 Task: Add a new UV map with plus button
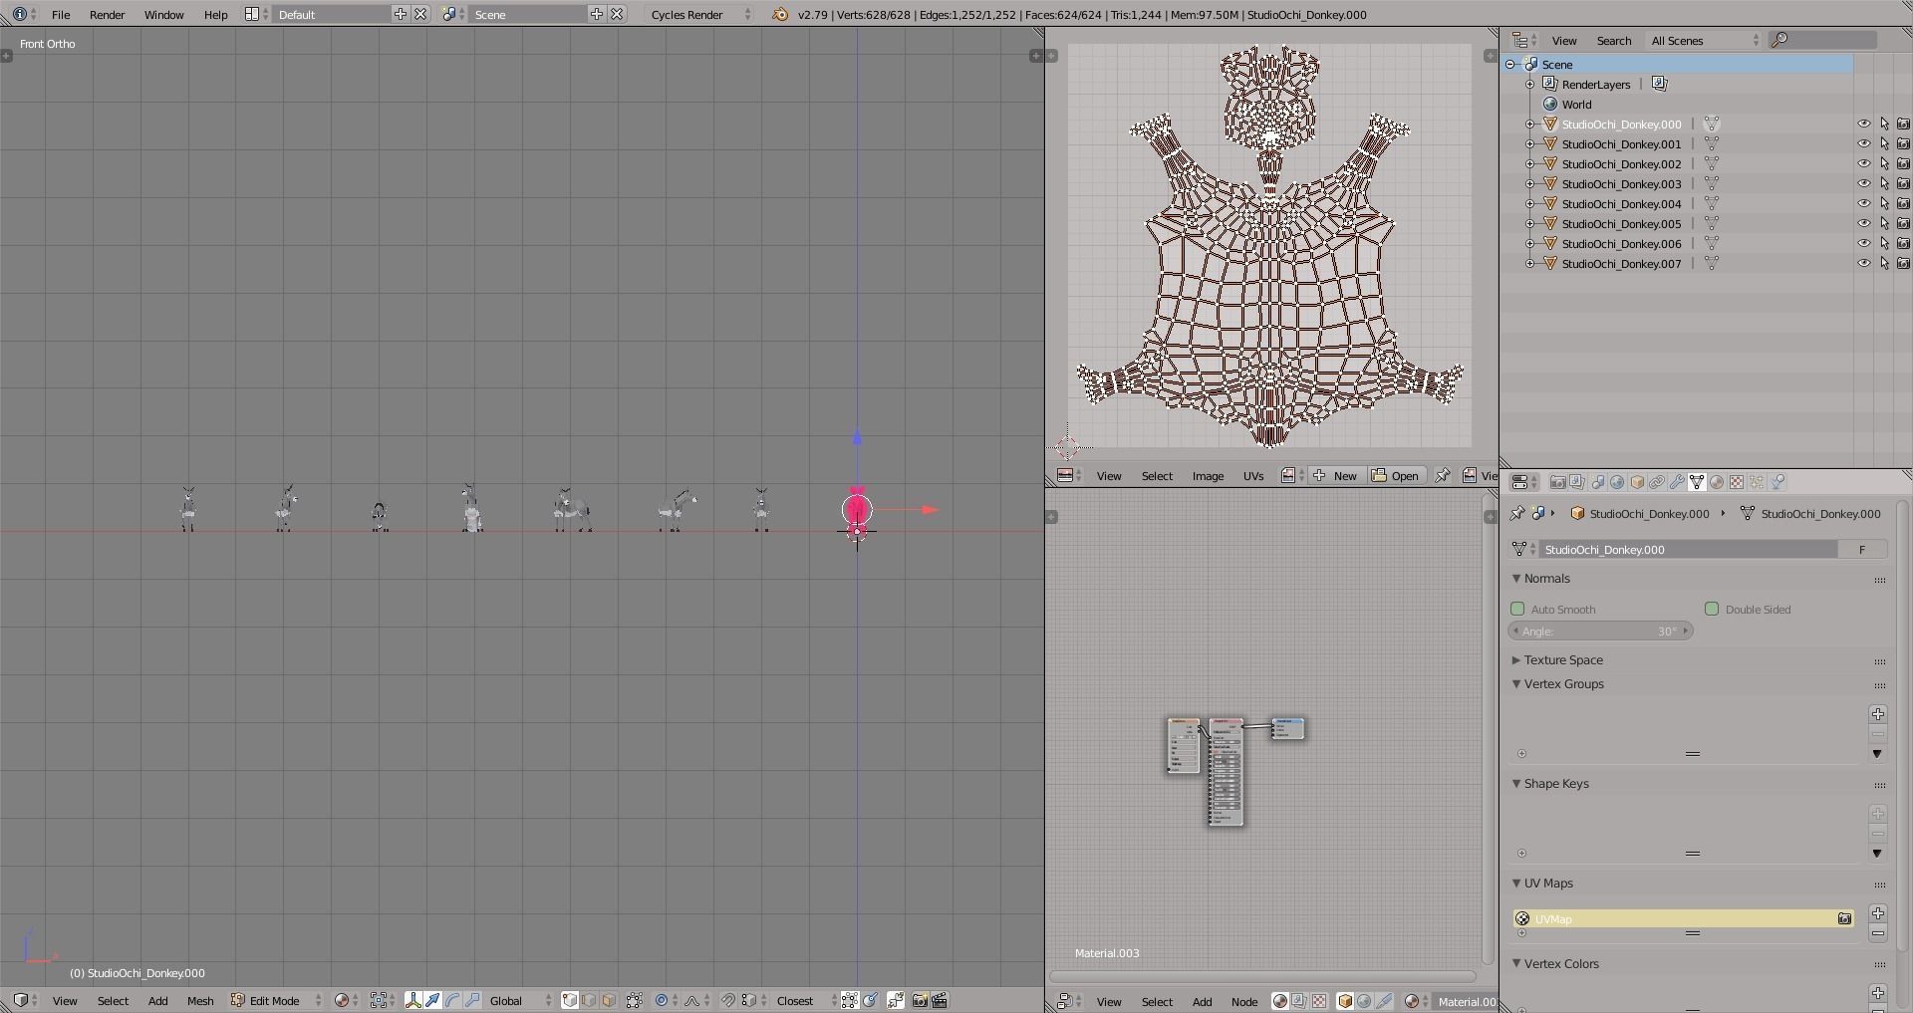tap(1877, 913)
